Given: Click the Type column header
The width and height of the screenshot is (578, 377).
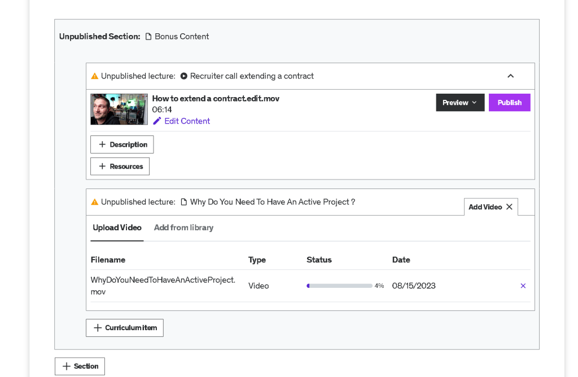Looking at the screenshot, I should pyautogui.click(x=257, y=260).
